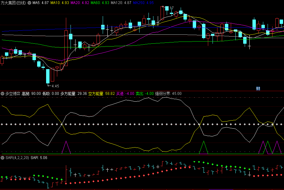Click the 买进: -4.00 magenta value
Screen dimensions: 284x190
(125, 94)
